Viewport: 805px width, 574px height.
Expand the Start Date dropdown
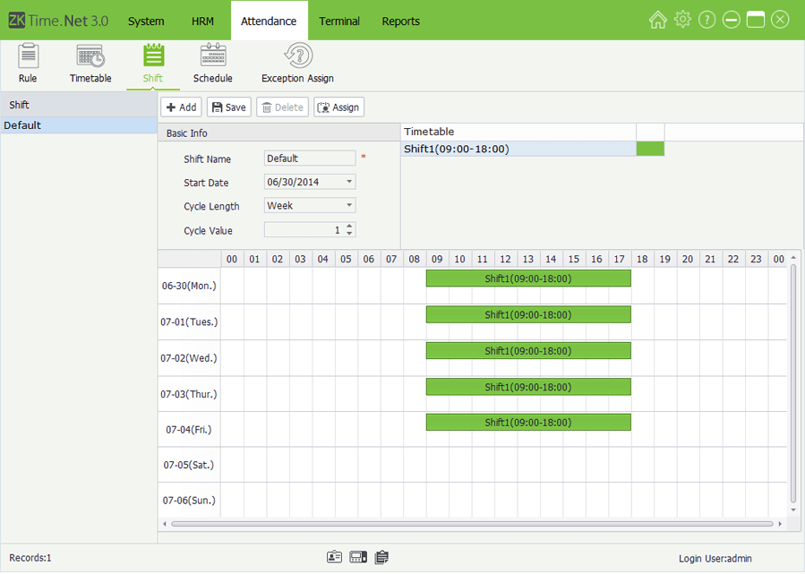[x=349, y=182]
